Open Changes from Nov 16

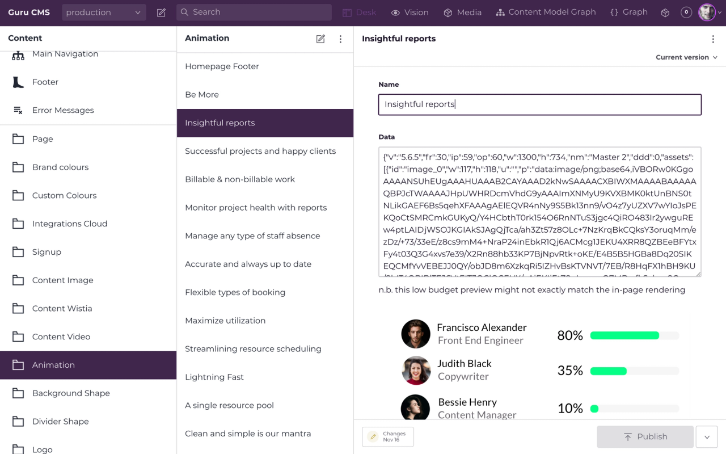pos(387,436)
